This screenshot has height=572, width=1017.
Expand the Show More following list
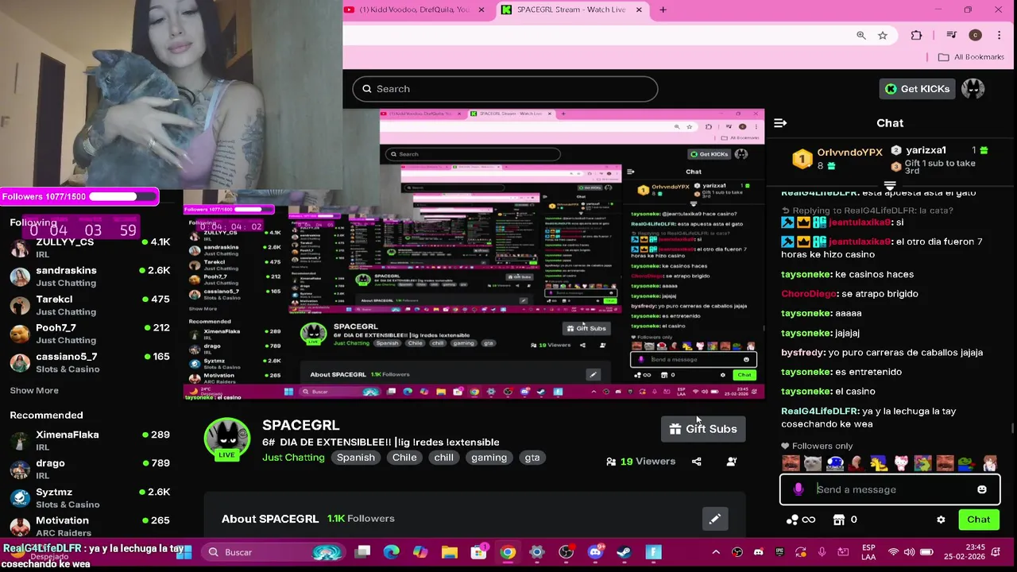34,391
